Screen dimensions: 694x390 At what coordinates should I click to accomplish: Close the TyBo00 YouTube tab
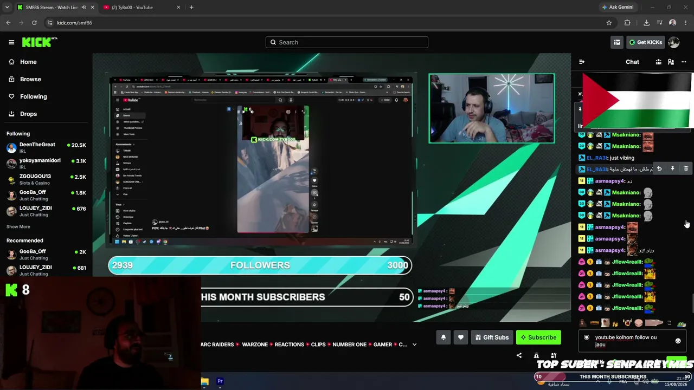[x=178, y=8]
